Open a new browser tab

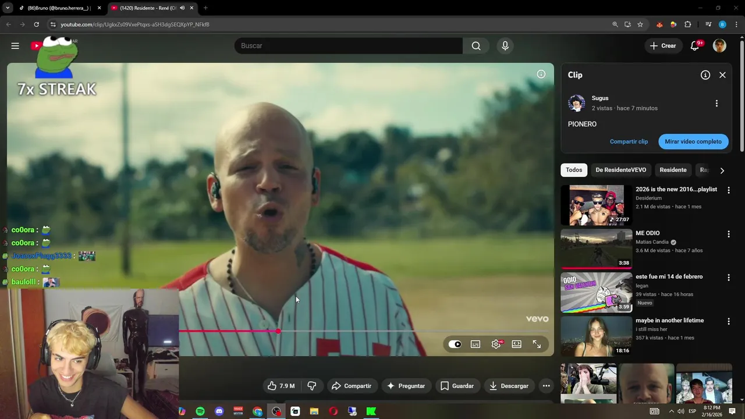point(205,8)
